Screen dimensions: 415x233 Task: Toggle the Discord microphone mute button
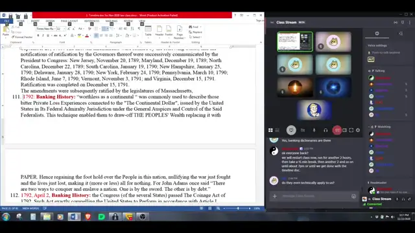click(314, 130)
